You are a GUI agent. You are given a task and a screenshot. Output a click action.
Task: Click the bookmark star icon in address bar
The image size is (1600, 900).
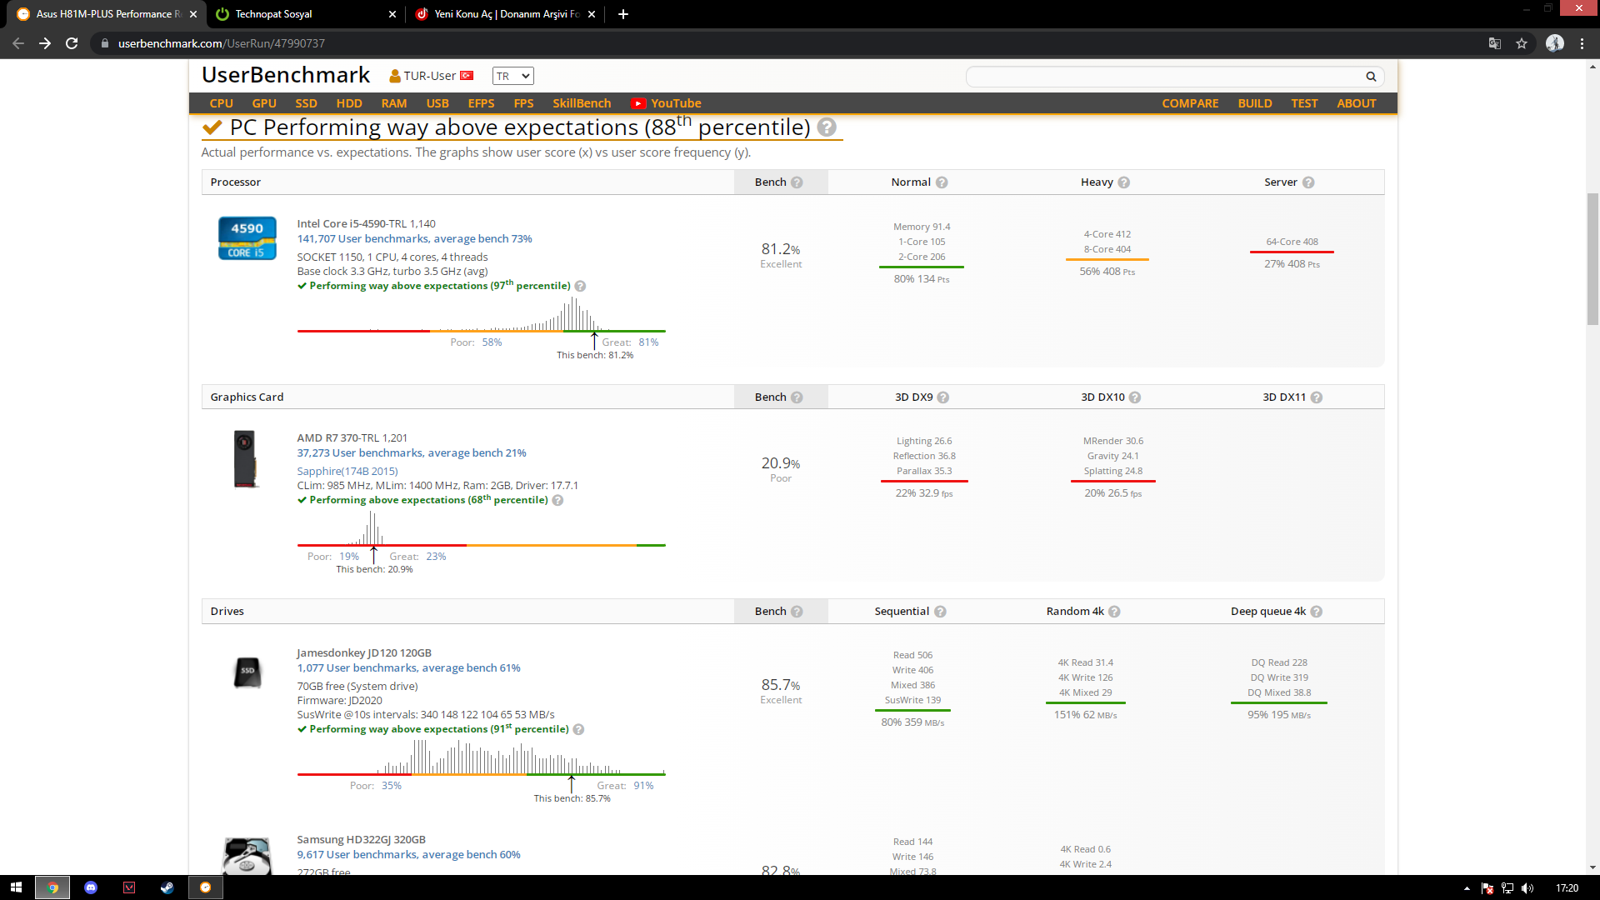pyautogui.click(x=1522, y=43)
